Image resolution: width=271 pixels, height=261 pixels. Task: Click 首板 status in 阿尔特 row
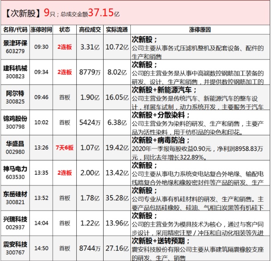click(65, 97)
